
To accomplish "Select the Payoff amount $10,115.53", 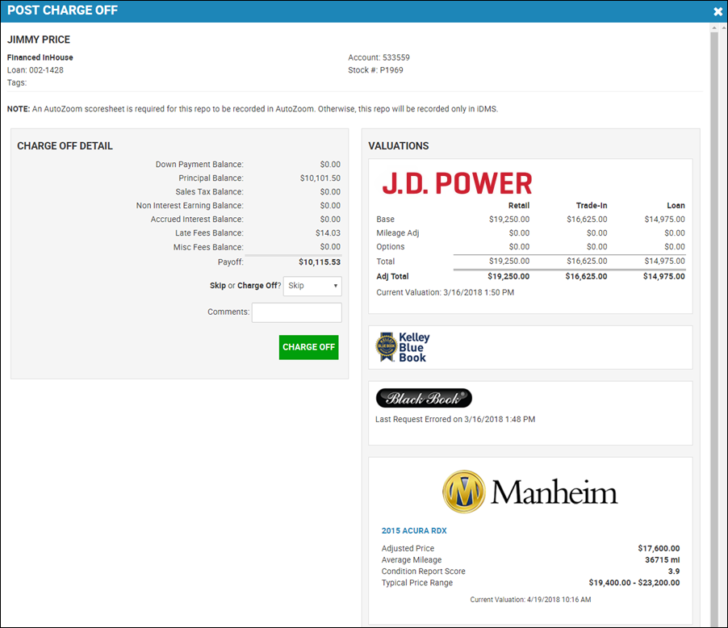I will click(x=320, y=262).
